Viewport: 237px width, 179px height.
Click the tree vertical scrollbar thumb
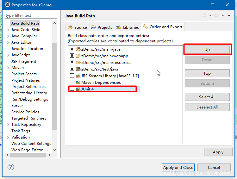pyautogui.click(x=54, y=86)
